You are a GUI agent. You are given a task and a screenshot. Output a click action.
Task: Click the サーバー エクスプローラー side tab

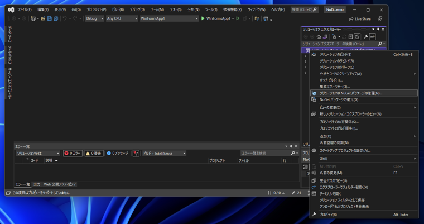9,83
